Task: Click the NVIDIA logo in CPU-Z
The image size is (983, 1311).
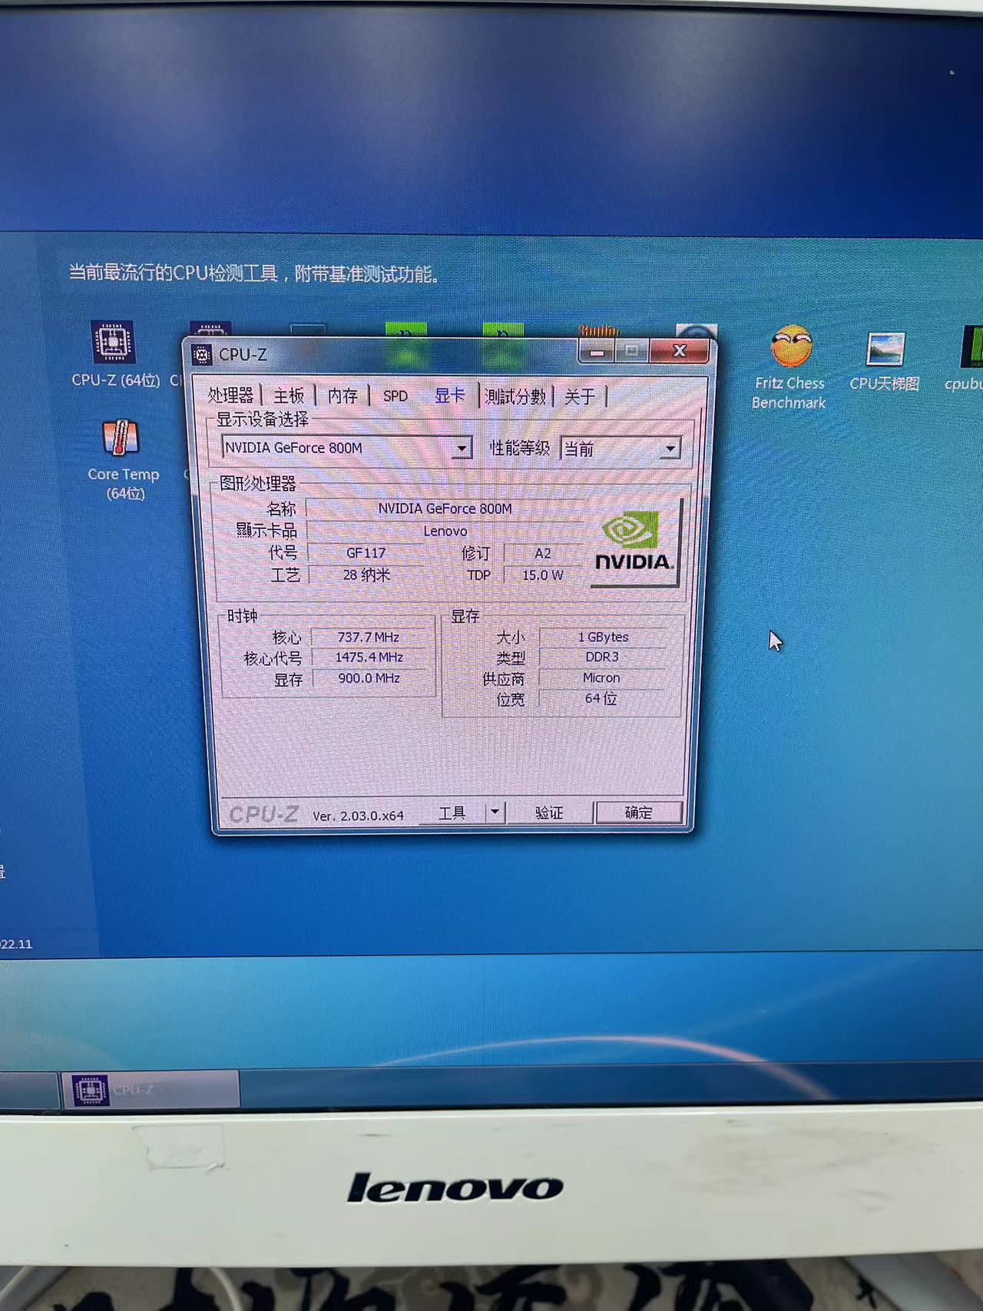Action: pos(634,543)
